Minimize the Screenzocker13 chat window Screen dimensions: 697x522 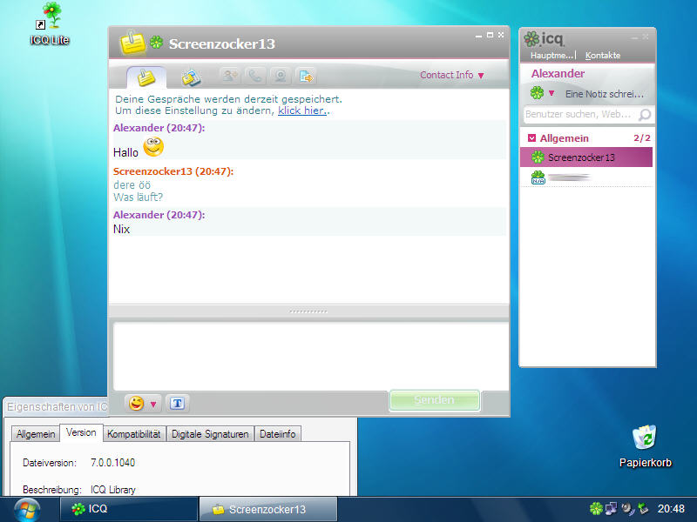click(478, 35)
